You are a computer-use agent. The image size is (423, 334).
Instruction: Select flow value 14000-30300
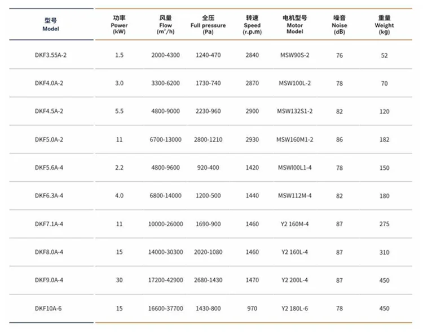coord(166,252)
